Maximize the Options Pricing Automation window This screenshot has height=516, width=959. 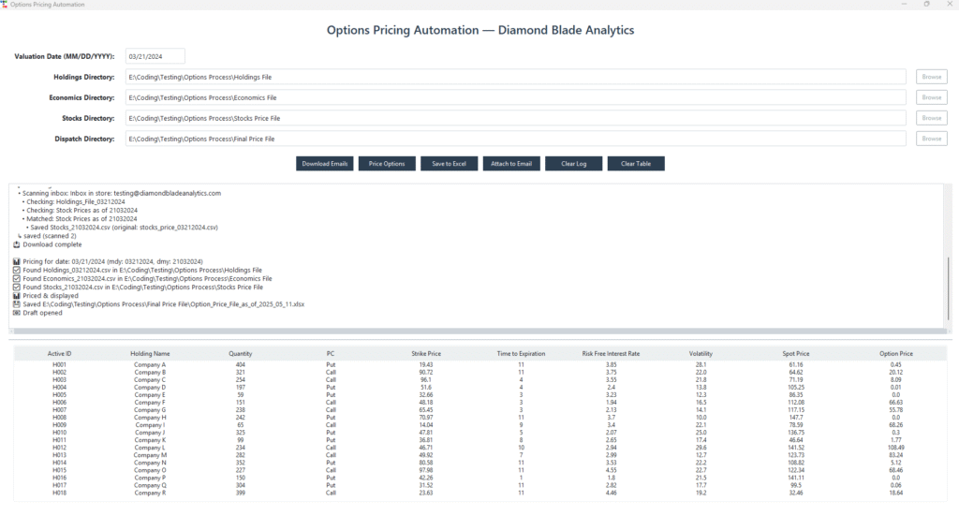tap(926, 5)
